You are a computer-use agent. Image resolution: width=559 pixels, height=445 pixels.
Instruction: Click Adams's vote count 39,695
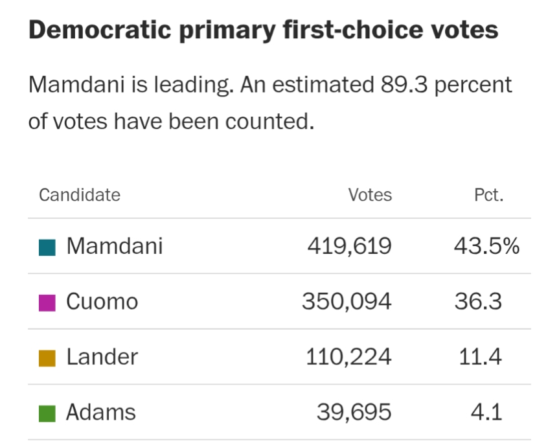point(354,413)
